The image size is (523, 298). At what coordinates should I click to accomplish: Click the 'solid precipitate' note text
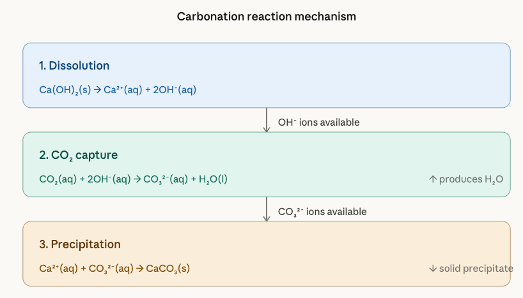(x=476, y=269)
